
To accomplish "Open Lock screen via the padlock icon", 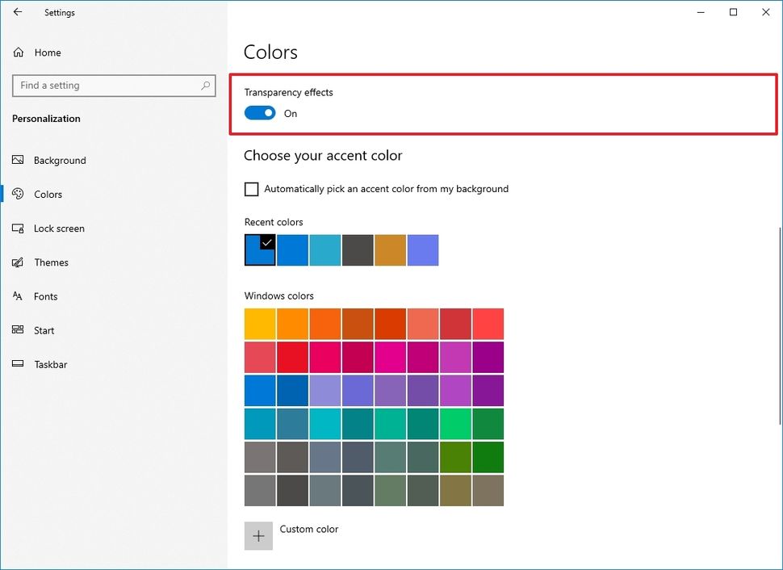I will pos(19,228).
